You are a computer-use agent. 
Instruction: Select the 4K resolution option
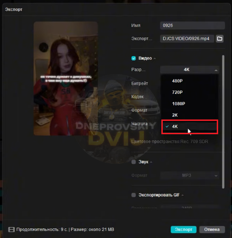click(190, 127)
